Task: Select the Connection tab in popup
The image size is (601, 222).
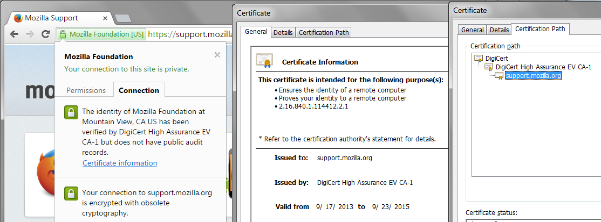Action: 139,90
